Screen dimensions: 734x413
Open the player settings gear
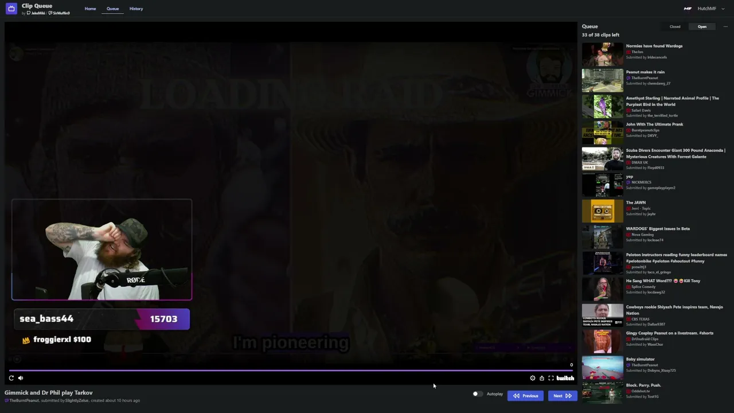[x=533, y=378]
